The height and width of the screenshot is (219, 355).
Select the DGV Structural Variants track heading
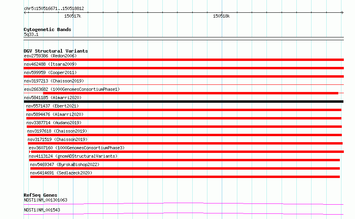pyautogui.click(x=56, y=51)
